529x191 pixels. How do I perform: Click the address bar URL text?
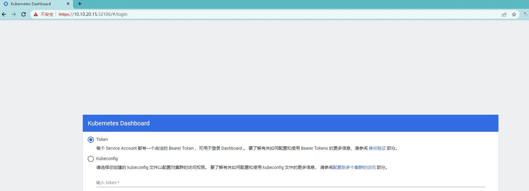(x=93, y=14)
